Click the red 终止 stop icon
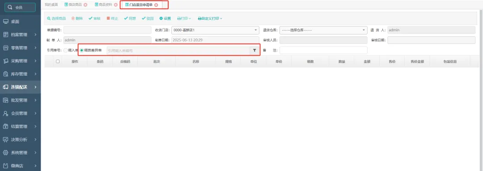The image size is (483, 171). (x=108, y=18)
